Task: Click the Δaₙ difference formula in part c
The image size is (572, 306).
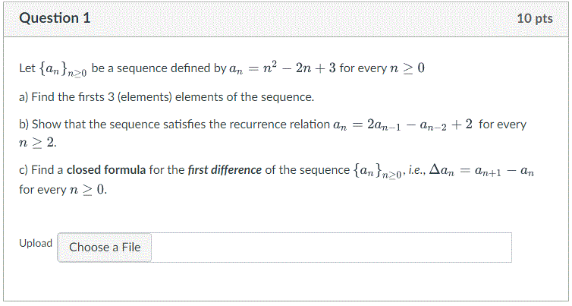Action: pos(482,171)
